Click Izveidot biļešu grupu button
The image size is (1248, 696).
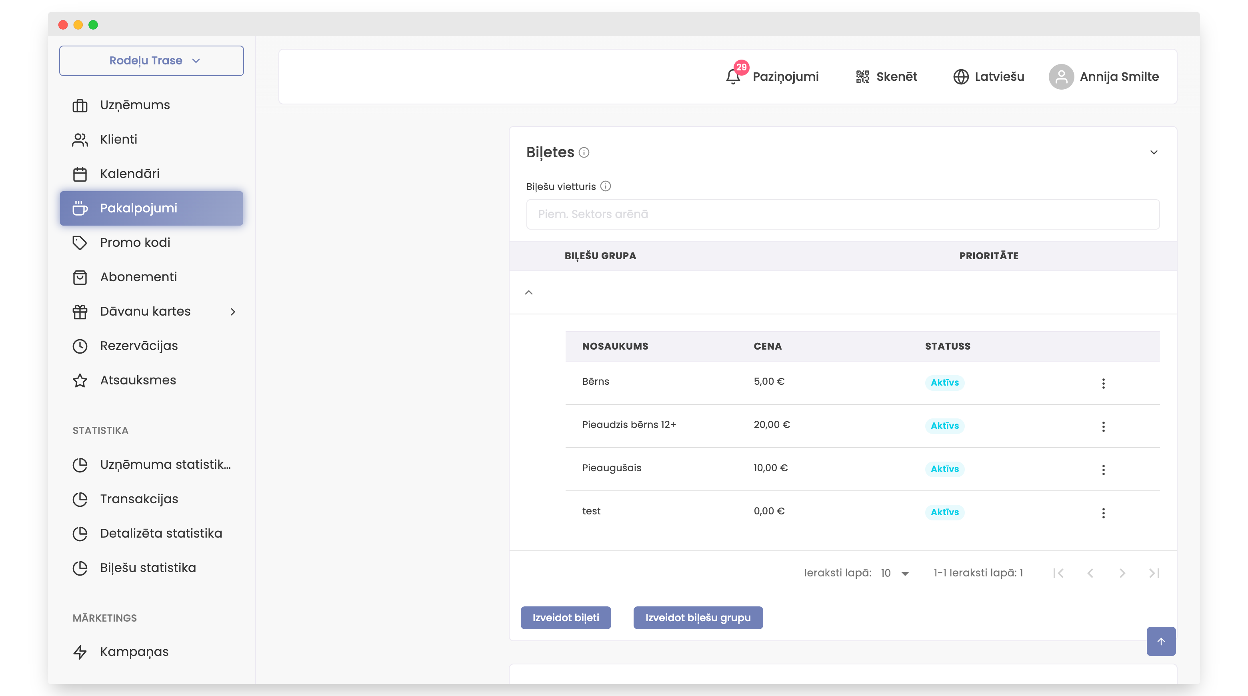[698, 618]
